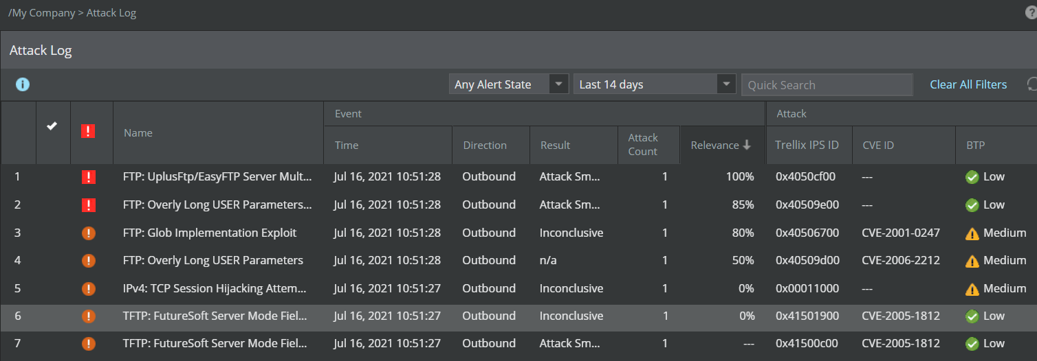The image size is (1037, 361).
Task: Click IPS ID 0x4050cf00
Action: [x=806, y=176]
